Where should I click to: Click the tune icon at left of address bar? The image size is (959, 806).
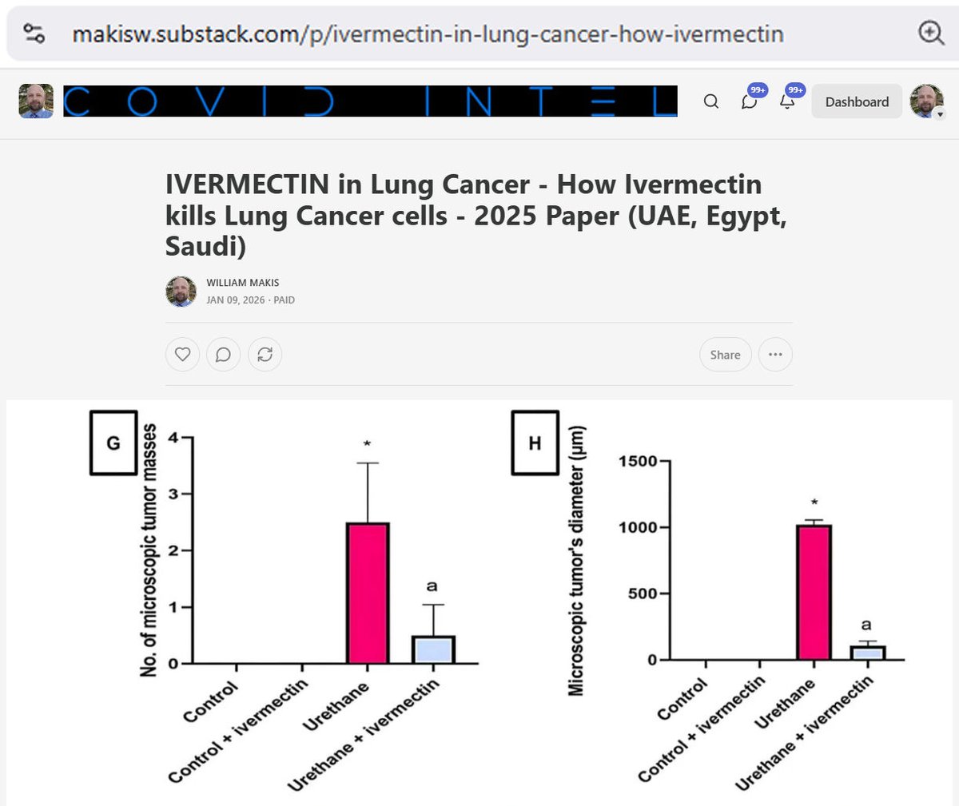[33, 34]
